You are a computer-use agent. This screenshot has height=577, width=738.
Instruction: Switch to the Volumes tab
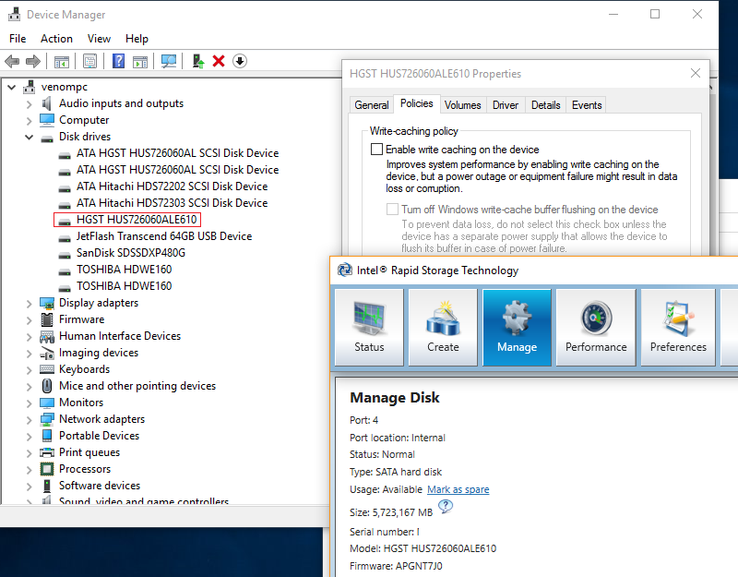[x=463, y=105]
